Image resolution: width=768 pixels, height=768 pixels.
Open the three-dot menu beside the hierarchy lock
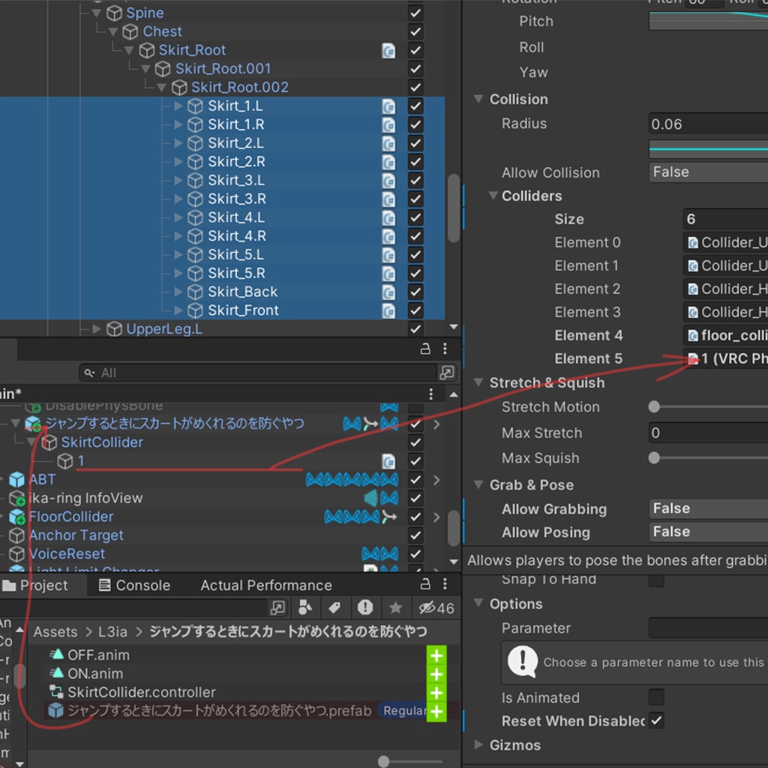point(445,349)
